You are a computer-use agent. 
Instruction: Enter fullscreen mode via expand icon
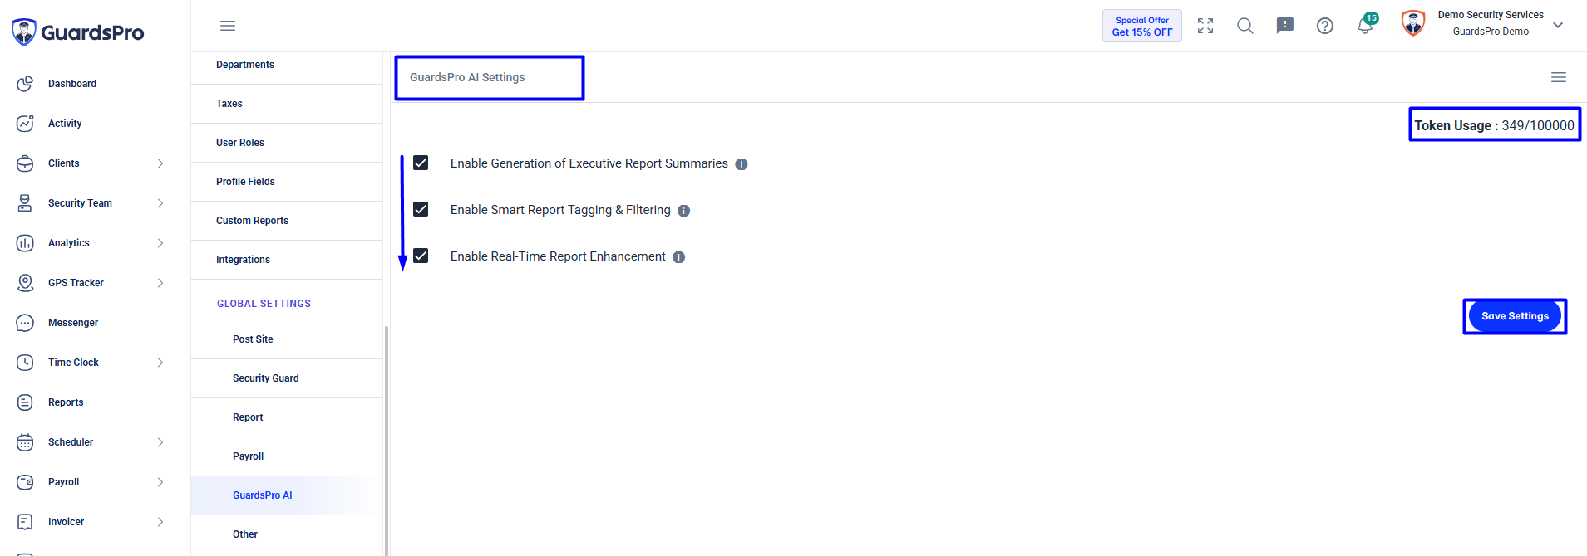pyautogui.click(x=1205, y=26)
